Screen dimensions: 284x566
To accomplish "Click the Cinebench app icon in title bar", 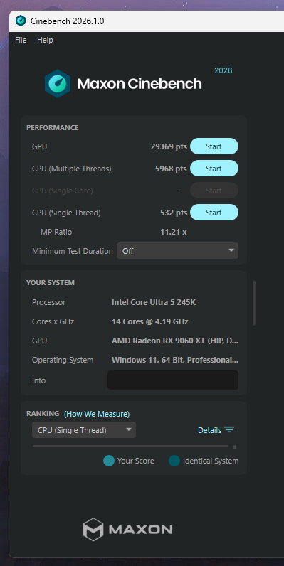I will pyautogui.click(x=21, y=21).
